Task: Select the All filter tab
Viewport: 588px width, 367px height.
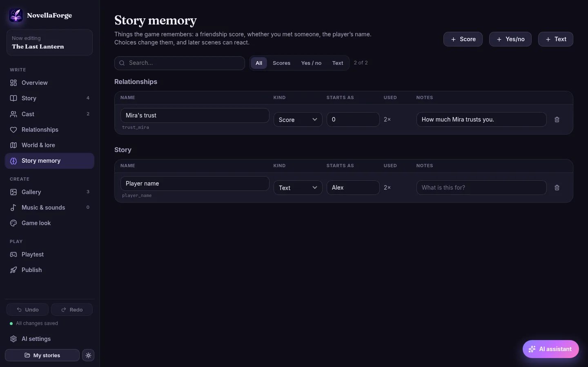Action: pos(259,63)
